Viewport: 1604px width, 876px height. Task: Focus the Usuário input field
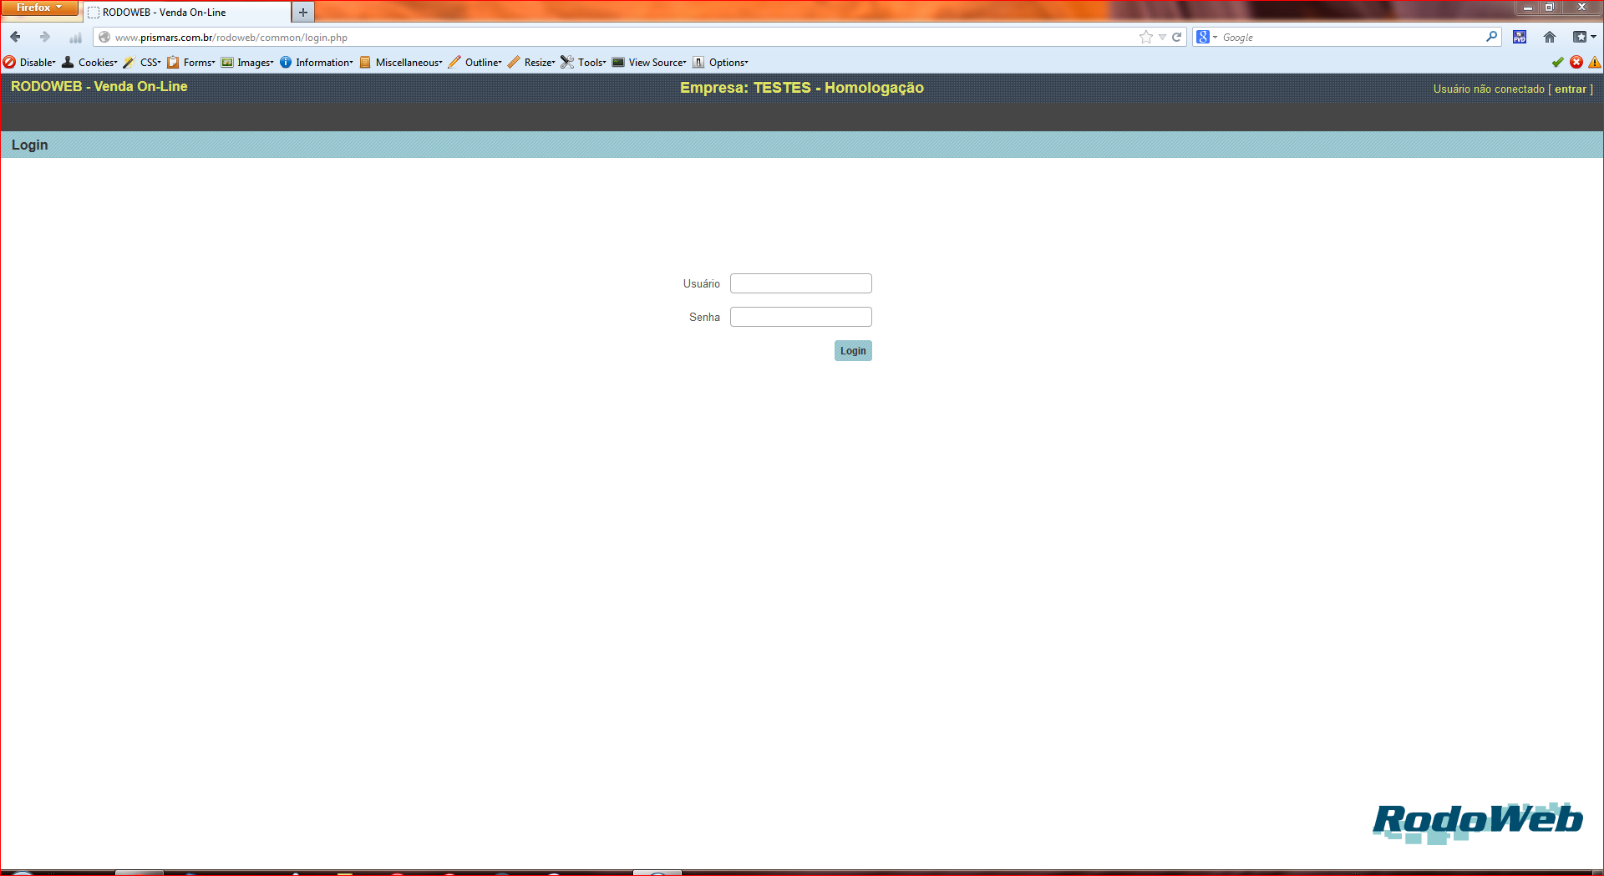point(801,283)
